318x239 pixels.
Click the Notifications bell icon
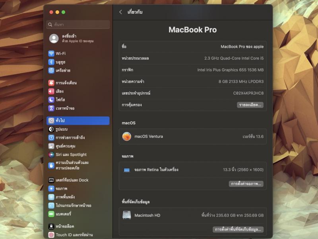coord(51,83)
